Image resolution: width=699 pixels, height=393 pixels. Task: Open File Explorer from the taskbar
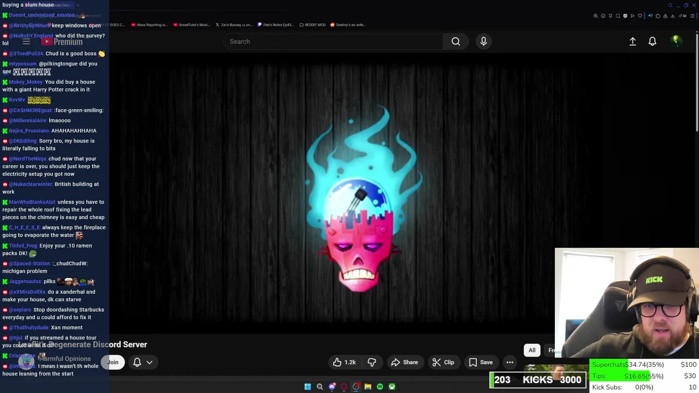(x=368, y=386)
